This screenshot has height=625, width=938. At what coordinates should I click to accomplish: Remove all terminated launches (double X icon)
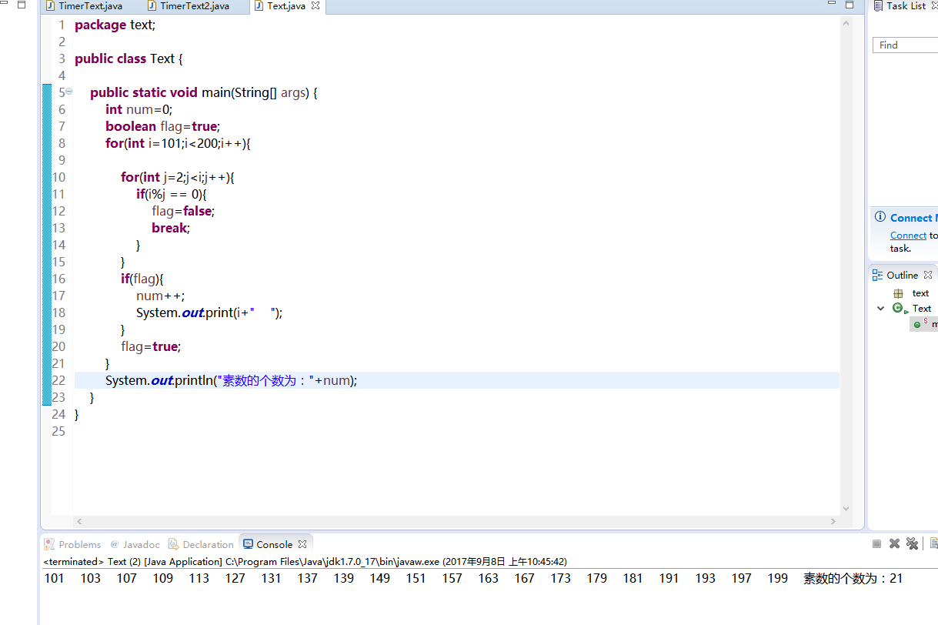(912, 544)
